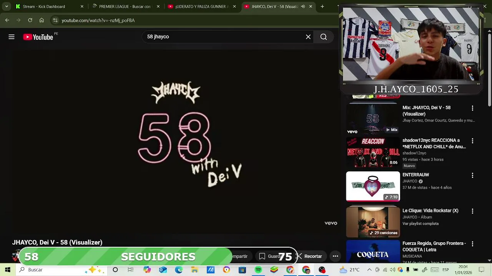Screen dimensions: 492x276
Task: Open the ENTERRAUW video title
Action: [x=416, y=175]
